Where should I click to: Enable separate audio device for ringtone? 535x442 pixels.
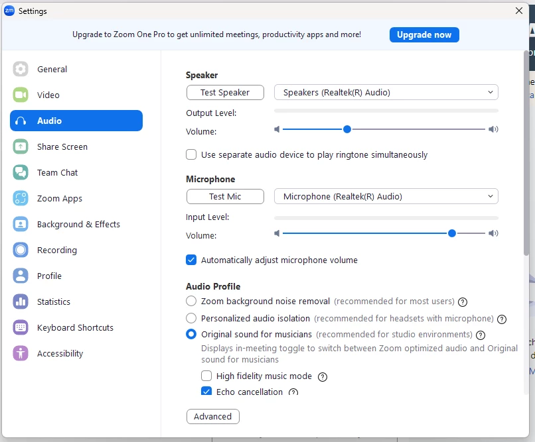(191, 154)
